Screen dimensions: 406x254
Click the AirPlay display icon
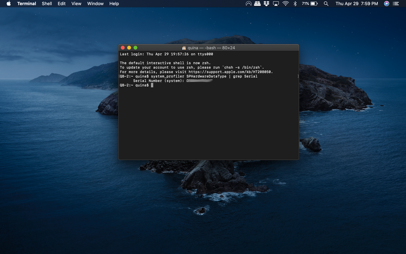click(x=276, y=4)
